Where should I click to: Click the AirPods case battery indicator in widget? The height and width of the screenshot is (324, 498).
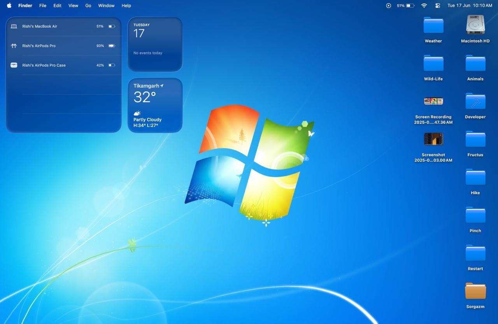pyautogui.click(x=112, y=65)
